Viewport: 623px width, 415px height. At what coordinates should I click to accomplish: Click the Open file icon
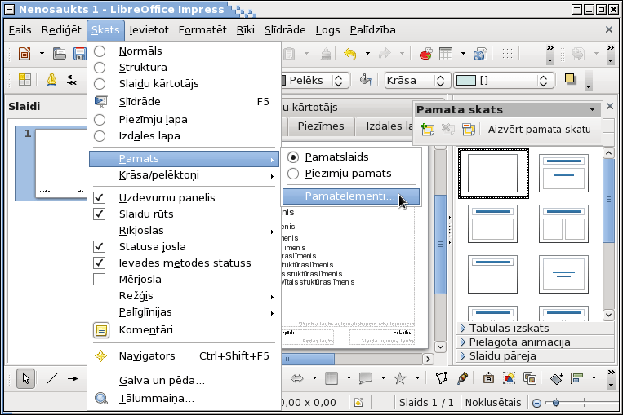pyautogui.click(x=60, y=54)
